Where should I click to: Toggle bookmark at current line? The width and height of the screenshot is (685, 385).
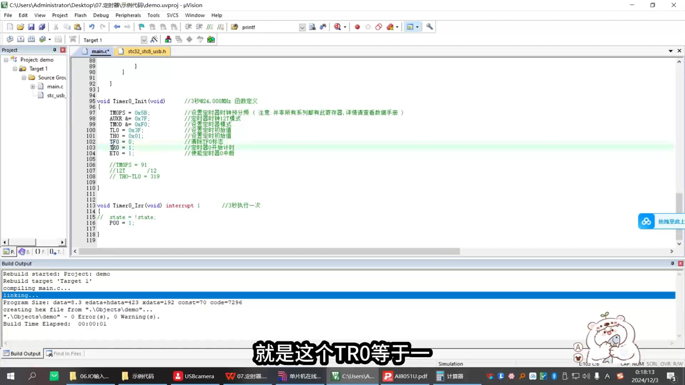(x=141, y=27)
